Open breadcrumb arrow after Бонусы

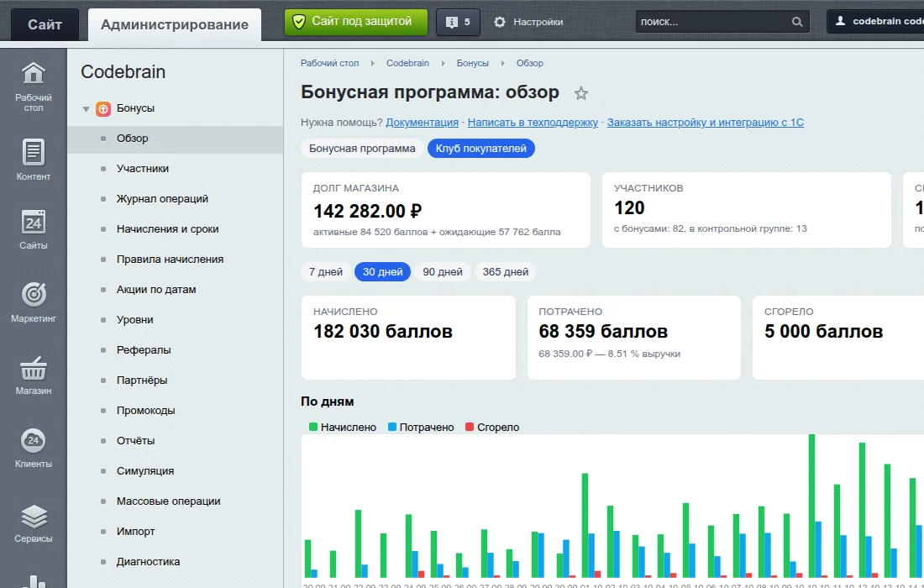[502, 63]
